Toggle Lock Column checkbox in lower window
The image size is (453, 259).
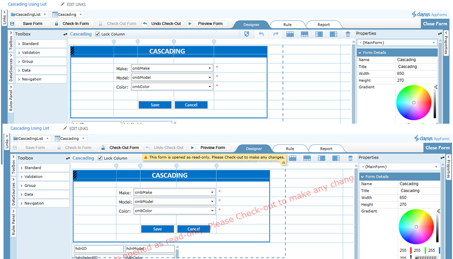pyautogui.click(x=100, y=158)
